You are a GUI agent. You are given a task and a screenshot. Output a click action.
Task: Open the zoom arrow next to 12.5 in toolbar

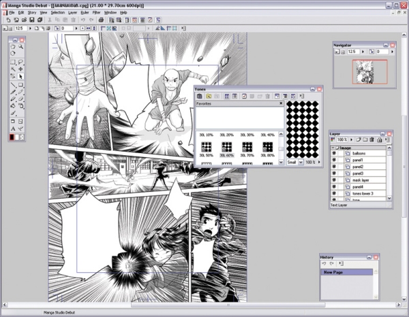(30, 29)
